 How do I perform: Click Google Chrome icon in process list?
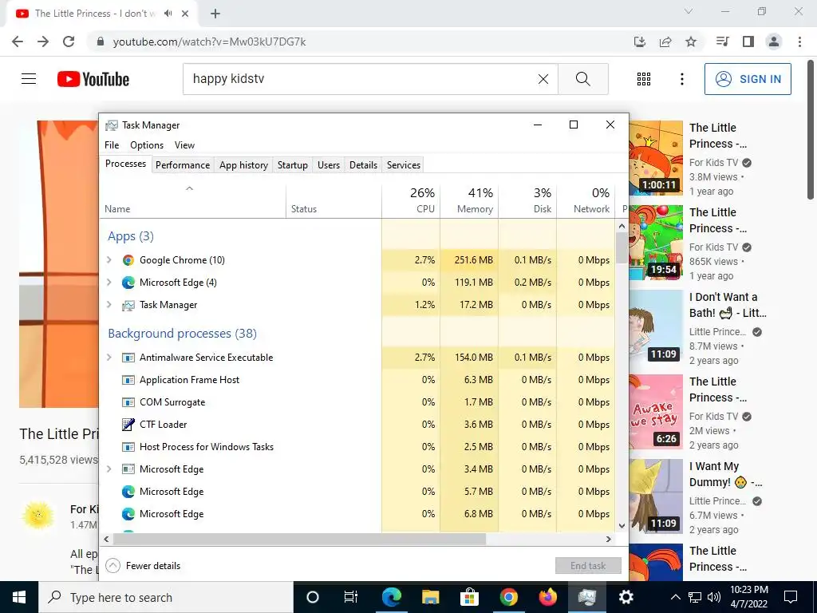pos(128,260)
